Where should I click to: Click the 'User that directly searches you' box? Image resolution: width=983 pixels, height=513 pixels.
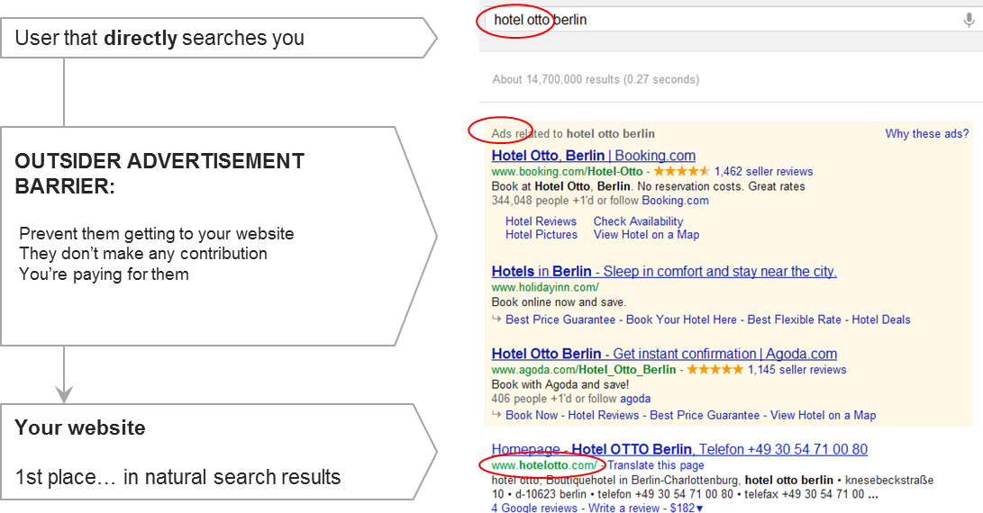click(218, 38)
